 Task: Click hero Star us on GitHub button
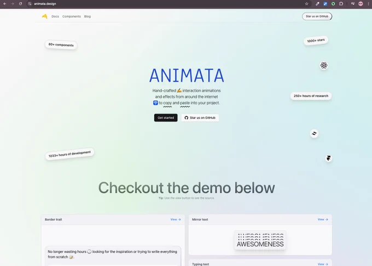pos(200,117)
